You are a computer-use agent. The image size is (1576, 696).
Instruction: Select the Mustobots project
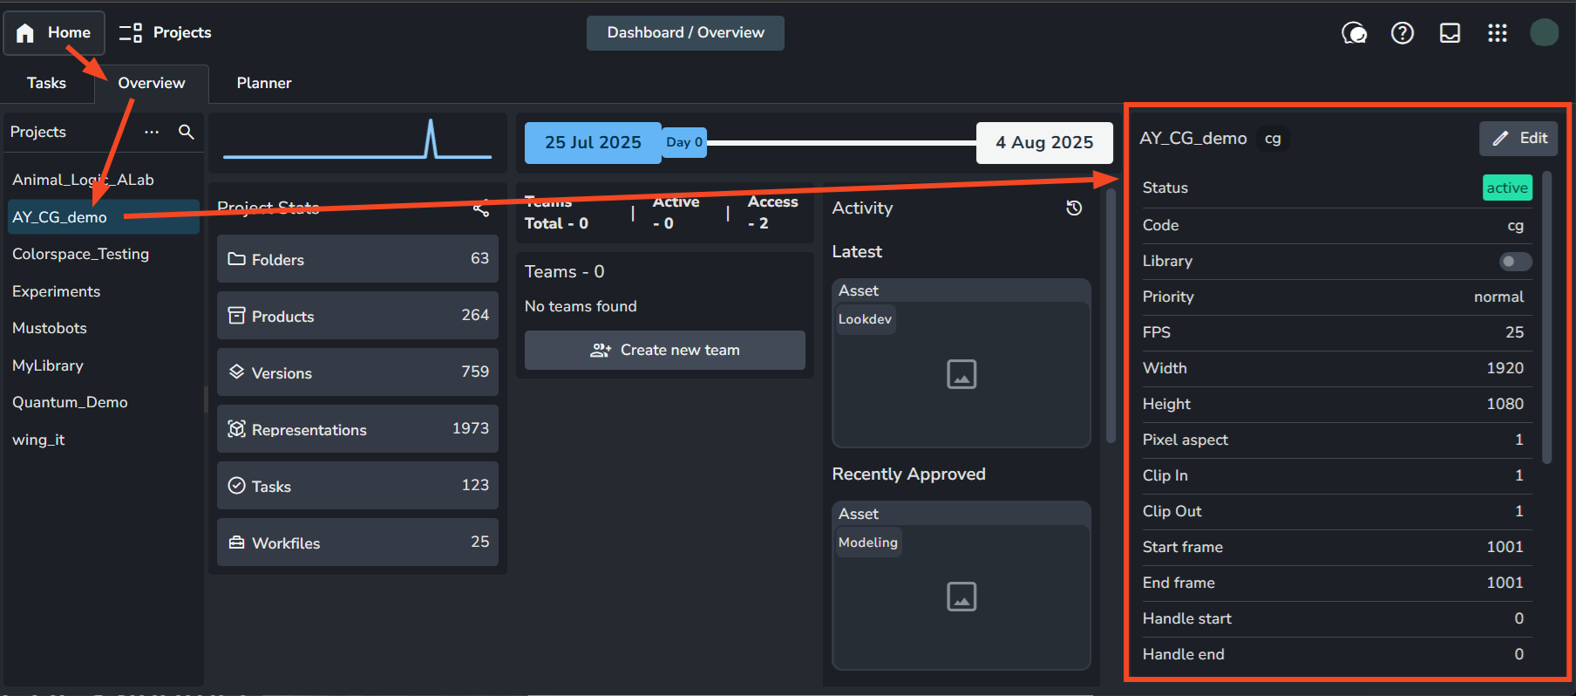click(104, 328)
